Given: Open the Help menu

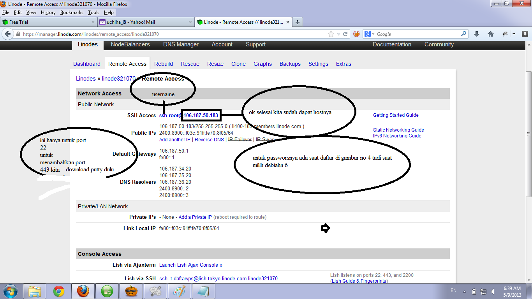Looking at the screenshot, I should tap(109, 12).
